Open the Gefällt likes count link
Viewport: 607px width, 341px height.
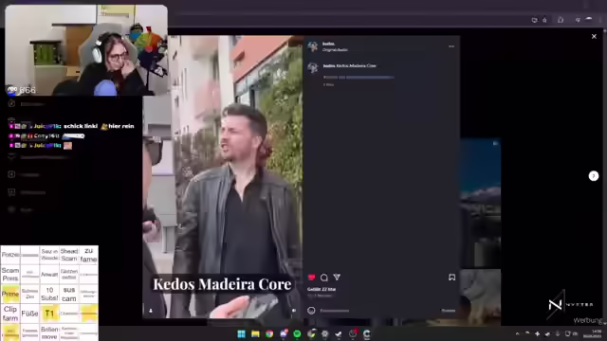[322, 289]
